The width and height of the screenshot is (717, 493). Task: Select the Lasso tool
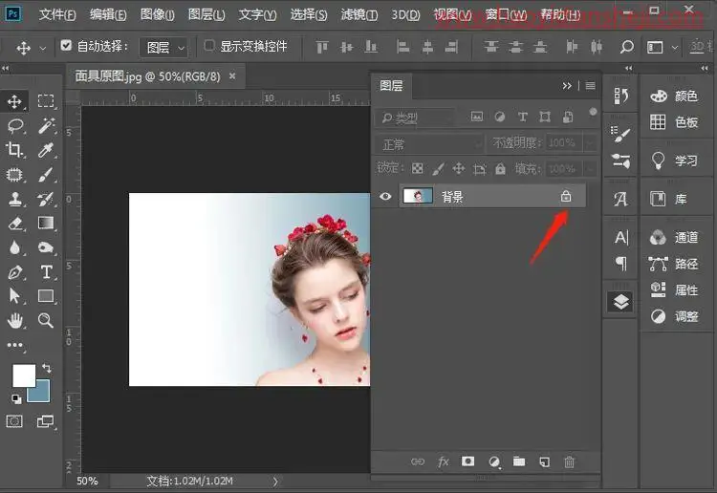pyautogui.click(x=15, y=125)
